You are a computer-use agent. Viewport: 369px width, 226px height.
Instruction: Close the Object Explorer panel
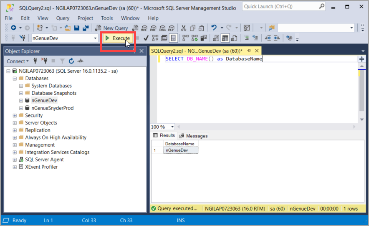tap(142, 51)
